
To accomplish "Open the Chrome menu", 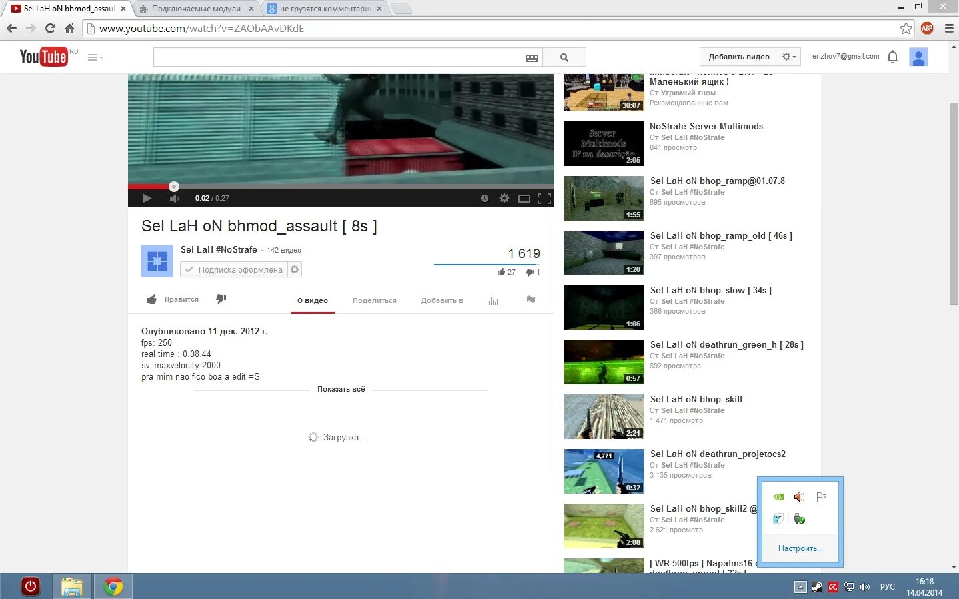I will click(x=949, y=28).
